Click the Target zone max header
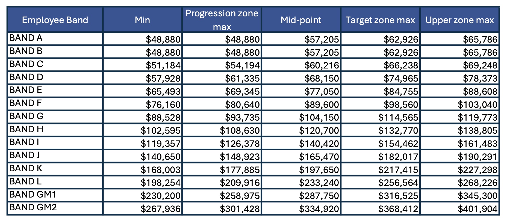The height and width of the screenshot is (221, 507). point(380,20)
